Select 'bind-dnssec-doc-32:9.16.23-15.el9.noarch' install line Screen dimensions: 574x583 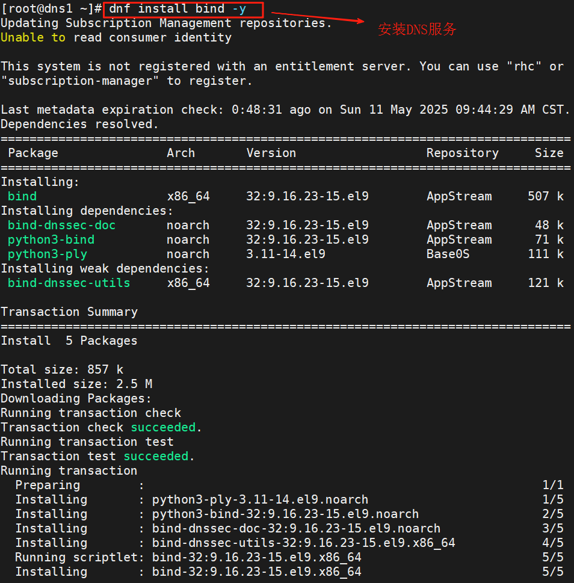296,529
